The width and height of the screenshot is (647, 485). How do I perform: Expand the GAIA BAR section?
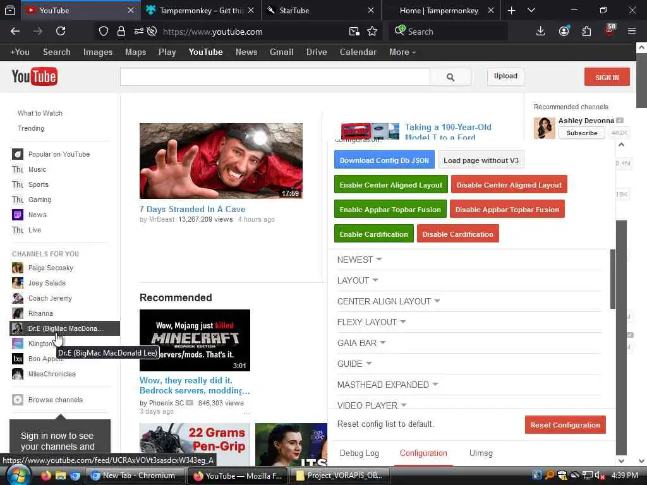[x=361, y=343]
